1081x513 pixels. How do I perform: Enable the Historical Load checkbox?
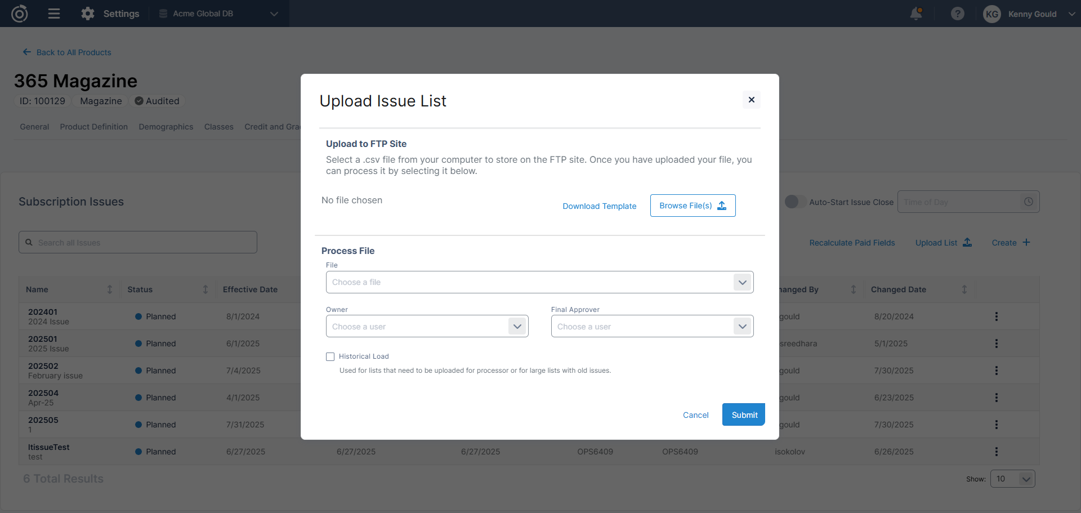(330, 356)
